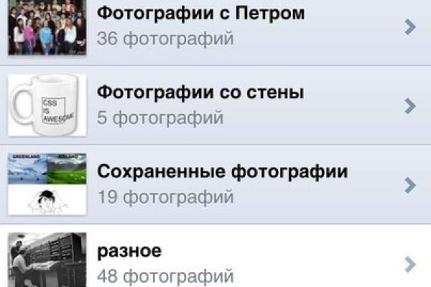Select the Фотографии со стены album title
Screen dimensions: 431x287
[200, 93]
